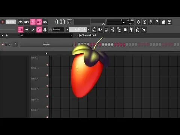Open the project files page icon

pyautogui.click(x=125, y=30)
